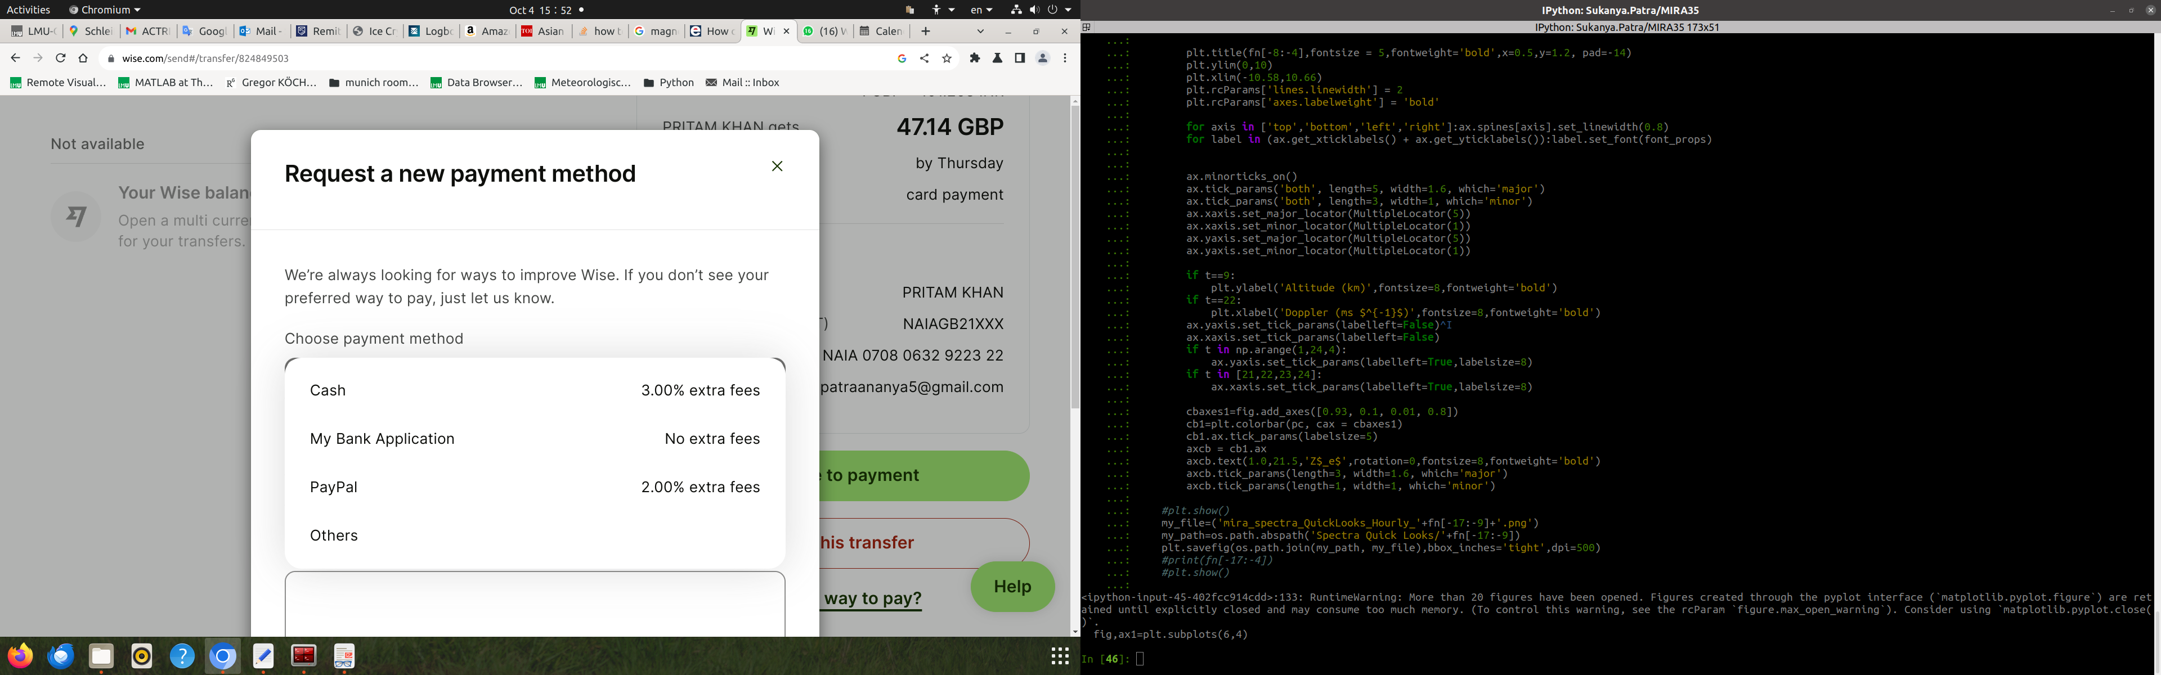2161x675 pixels.
Task: Open the browser side panel
Action: click(x=1020, y=58)
